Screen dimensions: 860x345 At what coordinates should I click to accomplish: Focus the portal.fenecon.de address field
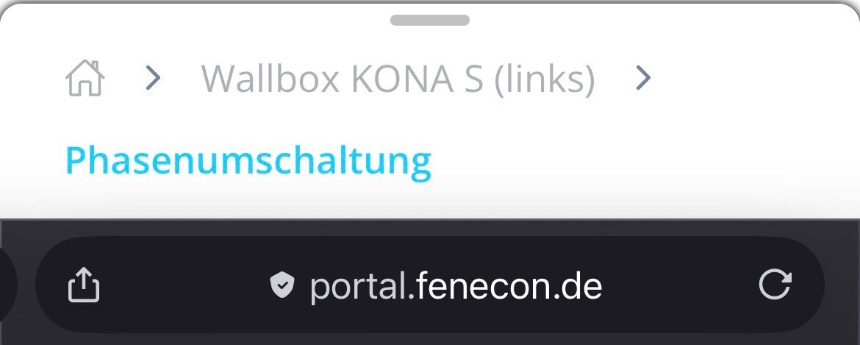pos(430,285)
